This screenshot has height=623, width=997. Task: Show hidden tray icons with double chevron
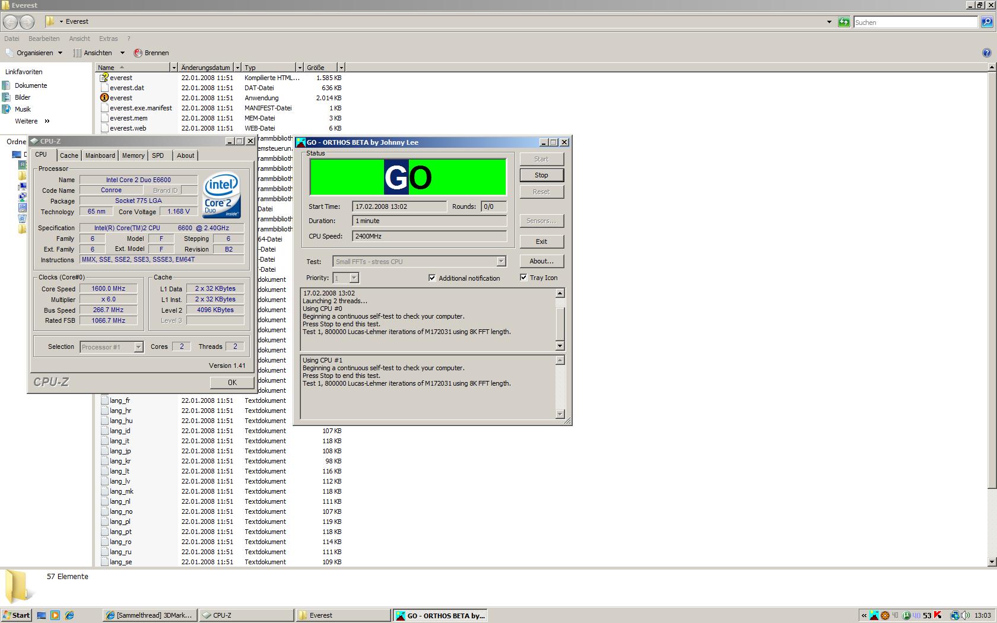click(864, 615)
